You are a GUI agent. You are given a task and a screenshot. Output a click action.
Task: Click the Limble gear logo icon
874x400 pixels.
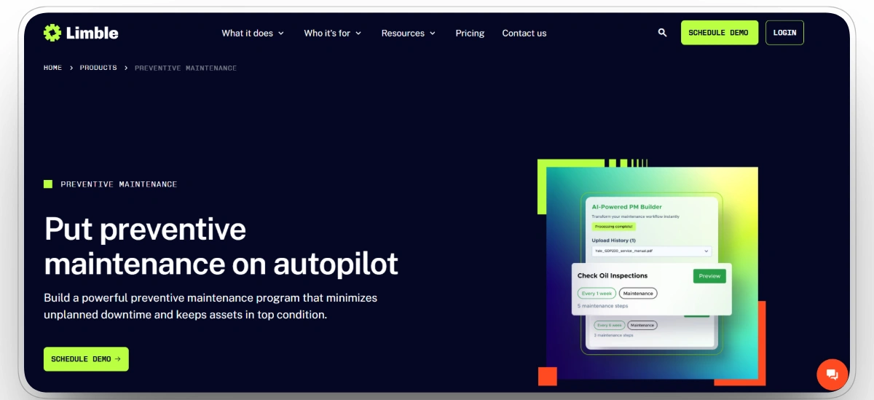coord(52,32)
